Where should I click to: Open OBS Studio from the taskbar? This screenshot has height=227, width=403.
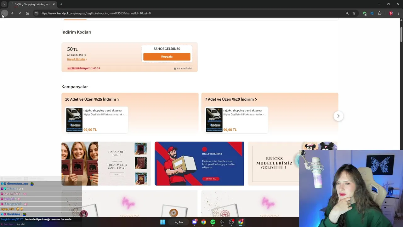(x=231, y=222)
